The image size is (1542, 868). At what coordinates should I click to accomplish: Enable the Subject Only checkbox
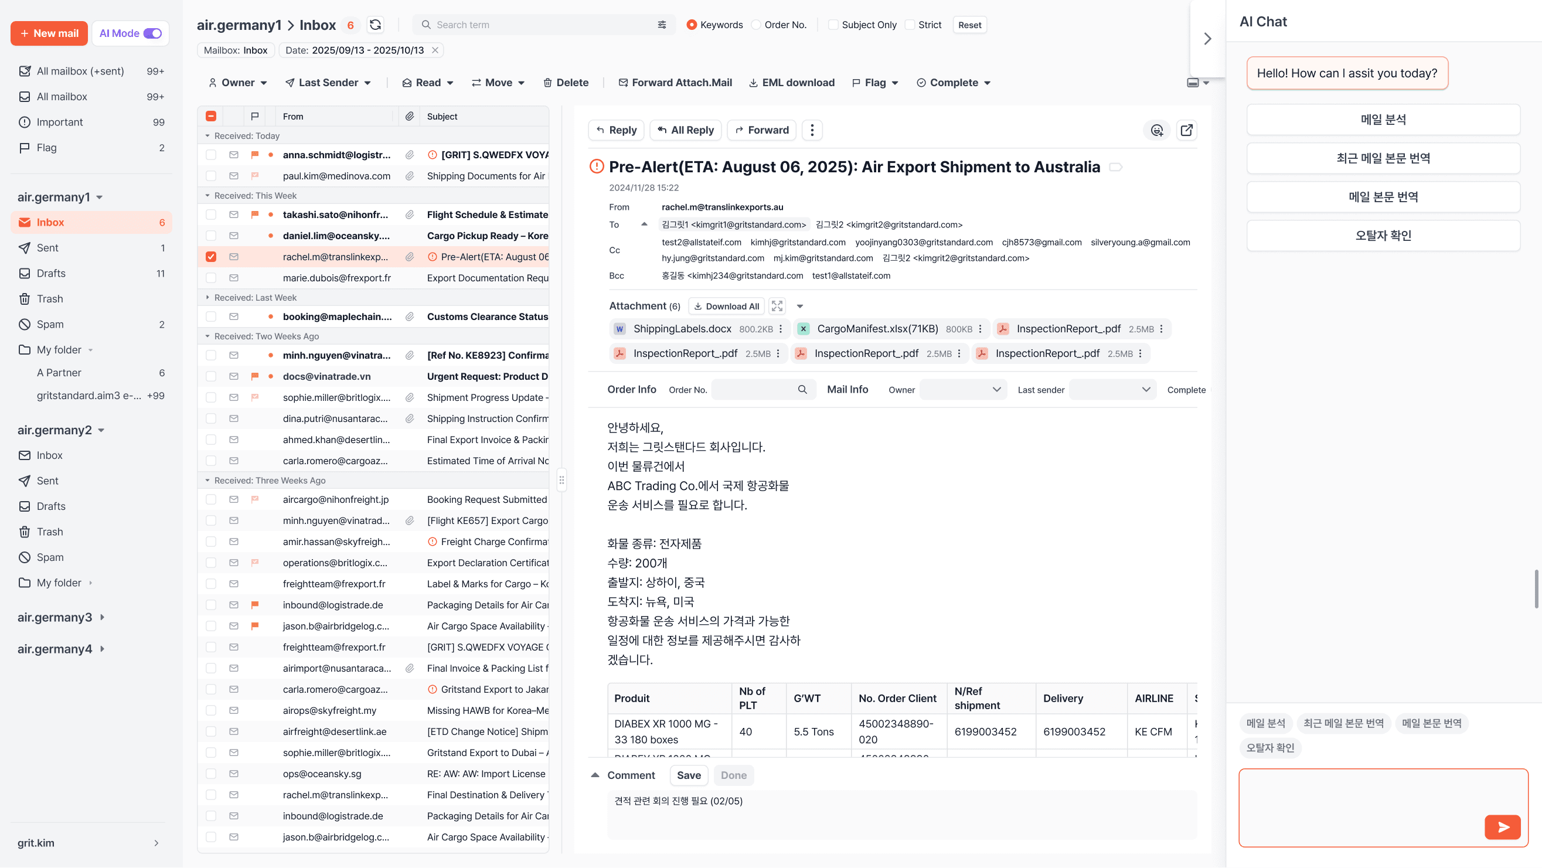[833, 25]
